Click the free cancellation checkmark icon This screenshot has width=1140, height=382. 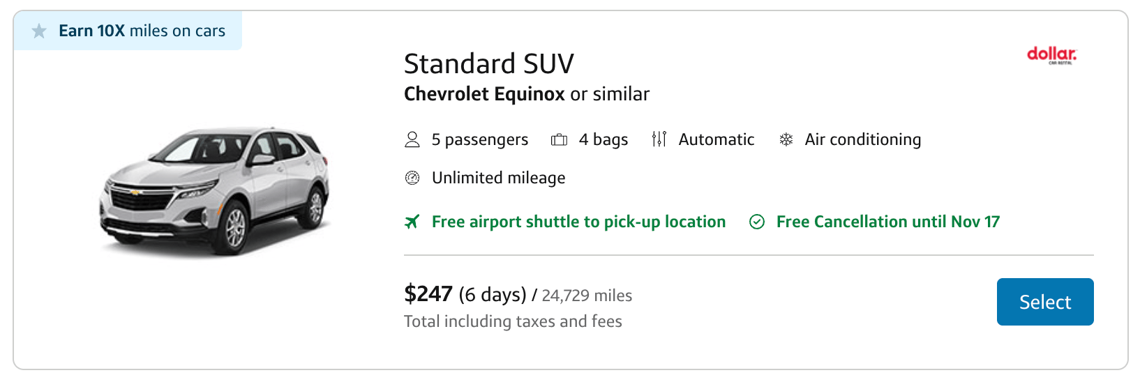[x=757, y=222]
